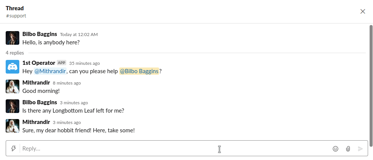Focus the Reply message input field

(170, 149)
